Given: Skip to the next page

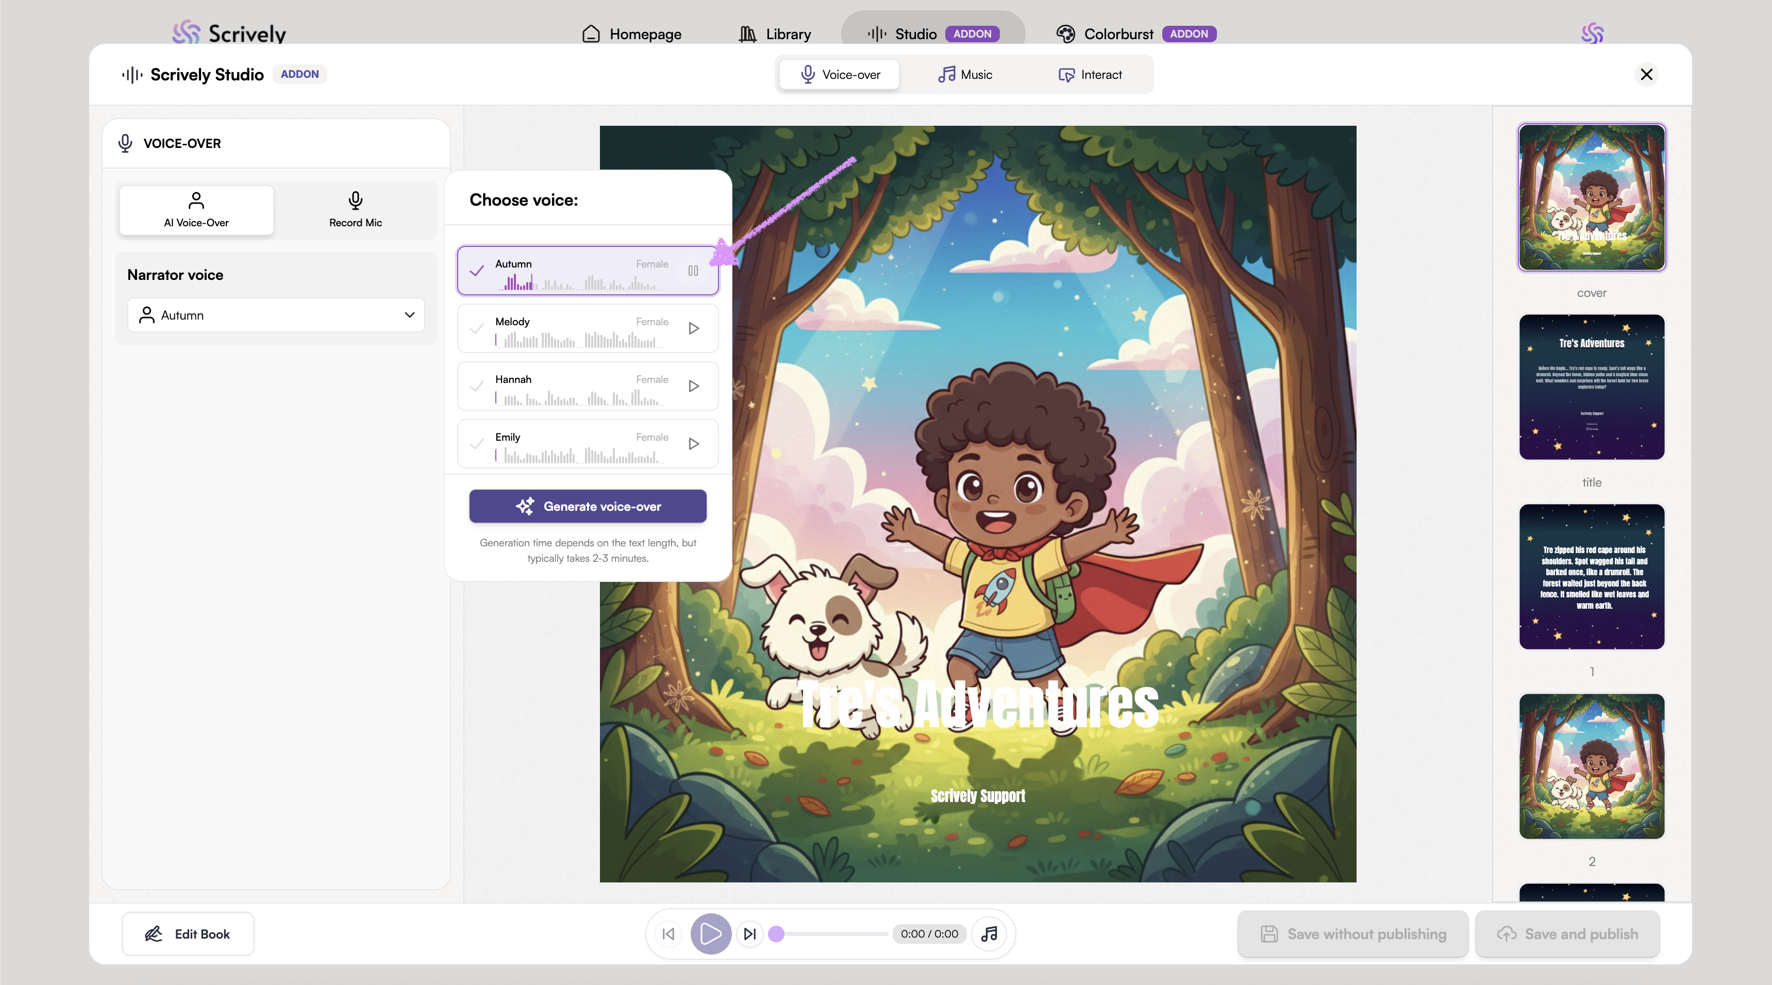Looking at the screenshot, I should 750,934.
